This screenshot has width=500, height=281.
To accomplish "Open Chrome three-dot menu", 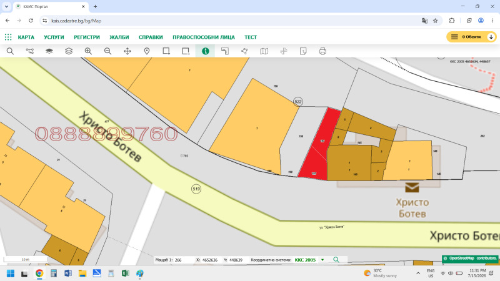I will [x=492, y=21].
